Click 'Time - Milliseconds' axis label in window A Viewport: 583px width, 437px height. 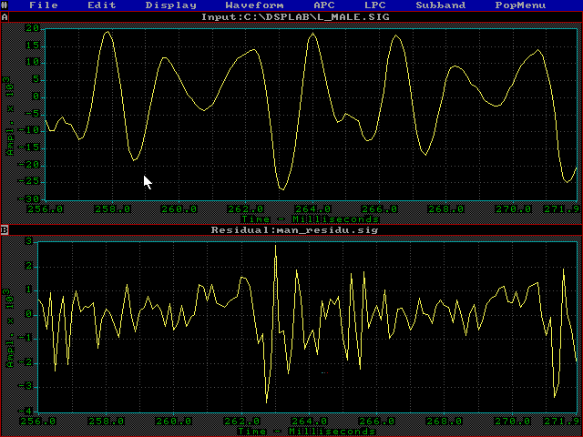[310, 219]
